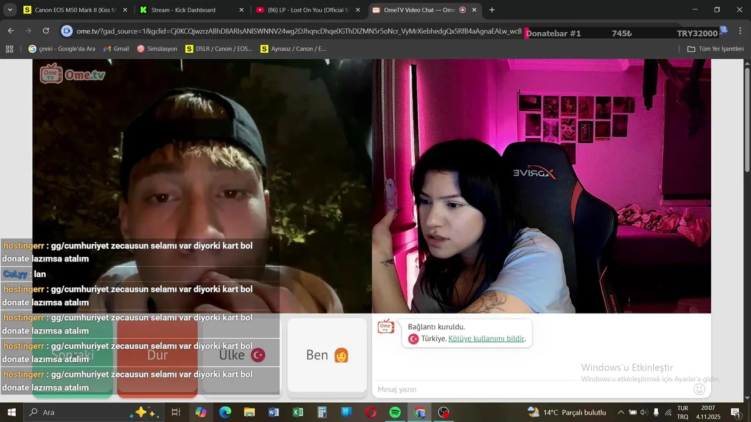
Task: Close the Kick Dashboard tab
Action: 241,10
